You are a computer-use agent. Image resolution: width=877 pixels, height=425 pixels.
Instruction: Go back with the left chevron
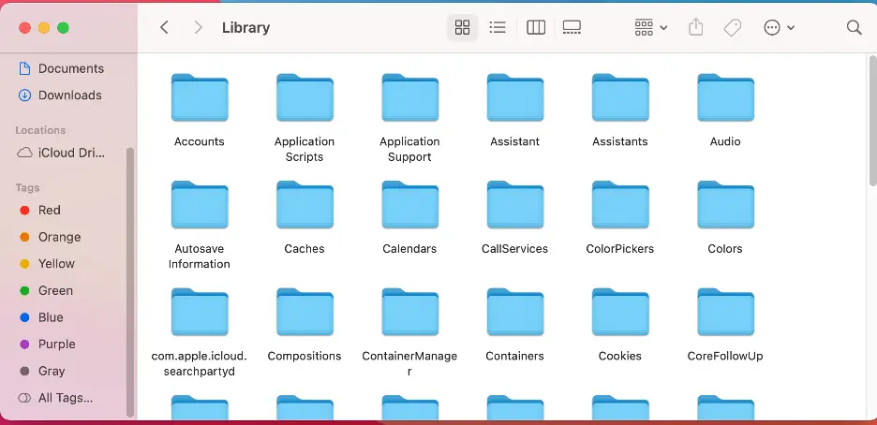pyautogui.click(x=164, y=27)
